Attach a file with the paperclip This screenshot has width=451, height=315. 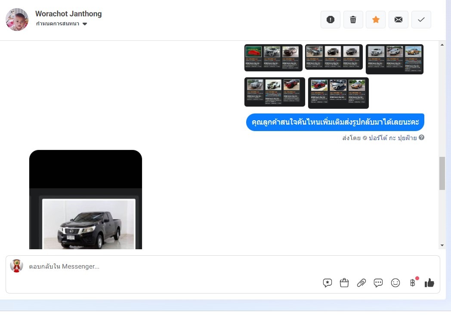(361, 283)
